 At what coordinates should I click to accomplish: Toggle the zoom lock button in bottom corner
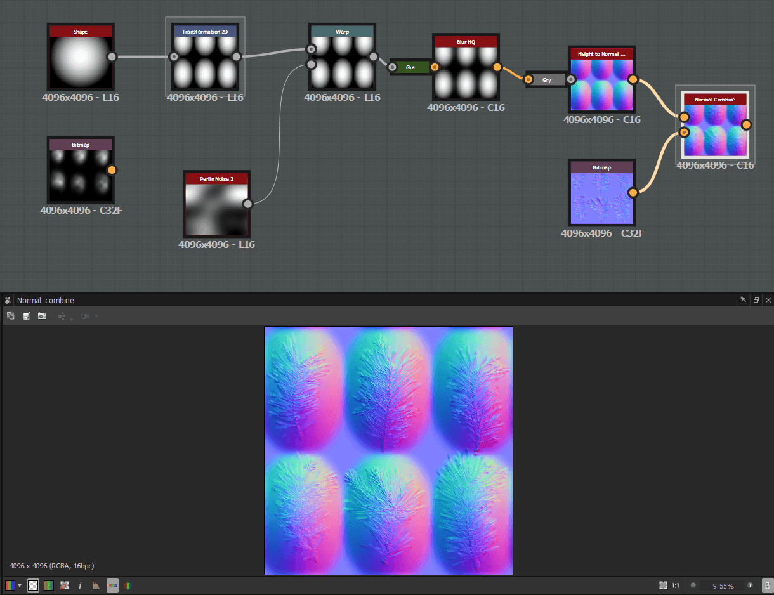tap(766, 585)
